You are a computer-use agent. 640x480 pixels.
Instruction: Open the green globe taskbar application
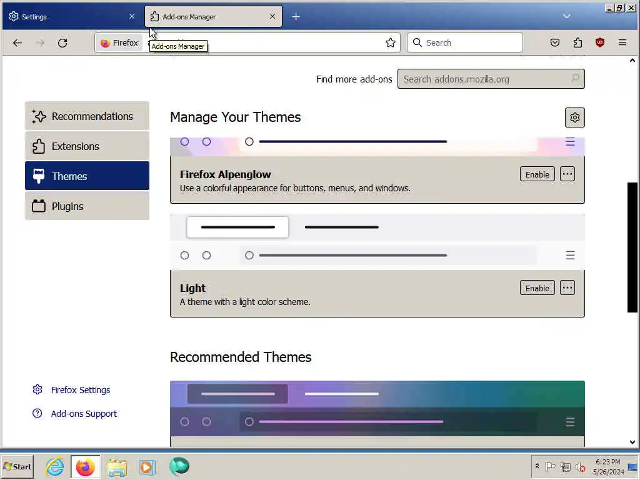(179, 466)
